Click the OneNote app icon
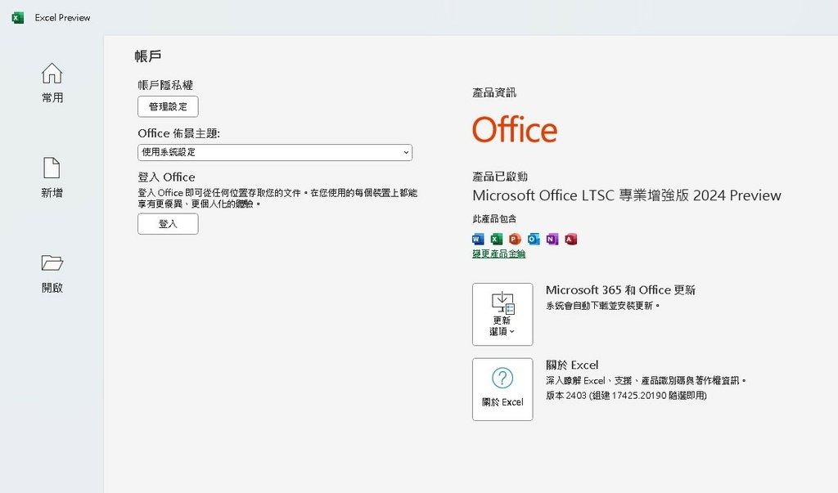This screenshot has width=838, height=493. [552, 239]
